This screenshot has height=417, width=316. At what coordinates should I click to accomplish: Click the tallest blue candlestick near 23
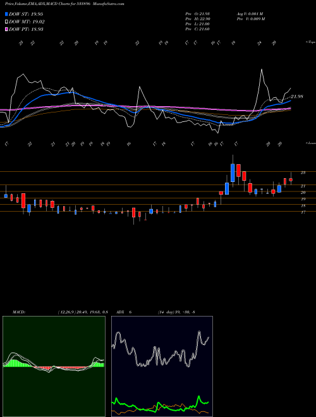[x=233, y=173]
